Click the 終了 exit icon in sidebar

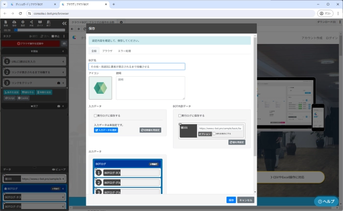click(x=48, y=24)
